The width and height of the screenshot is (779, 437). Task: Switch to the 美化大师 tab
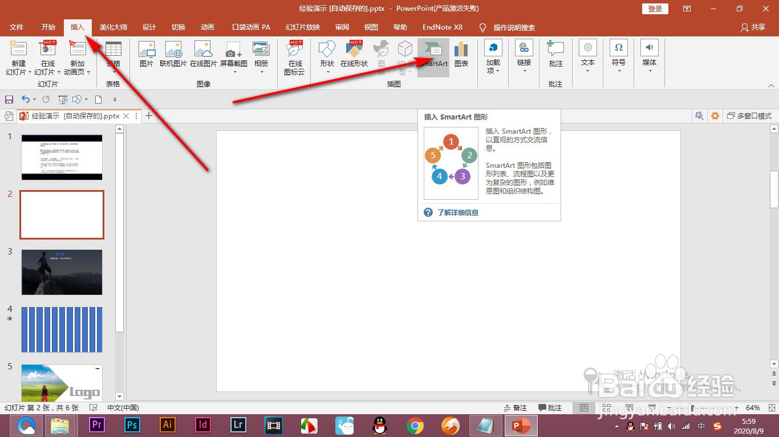[x=113, y=27]
